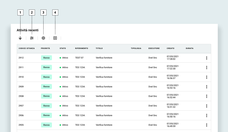Click the Durata column header
The width and height of the screenshot is (228, 132).
[x=190, y=48]
